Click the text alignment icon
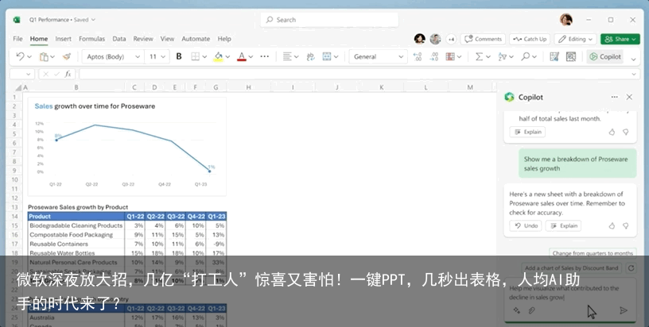 (287, 56)
